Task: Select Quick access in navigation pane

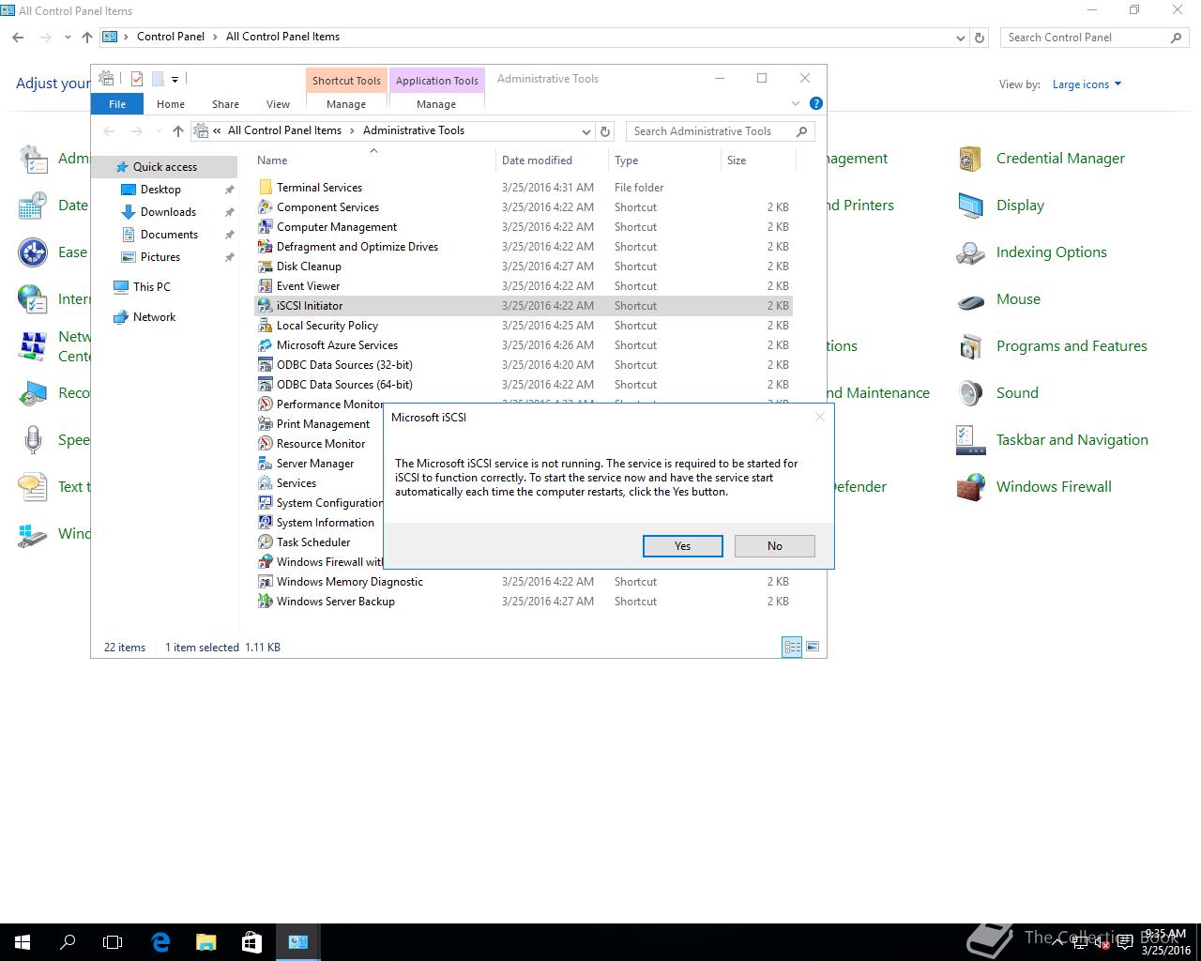Action: click(x=164, y=167)
